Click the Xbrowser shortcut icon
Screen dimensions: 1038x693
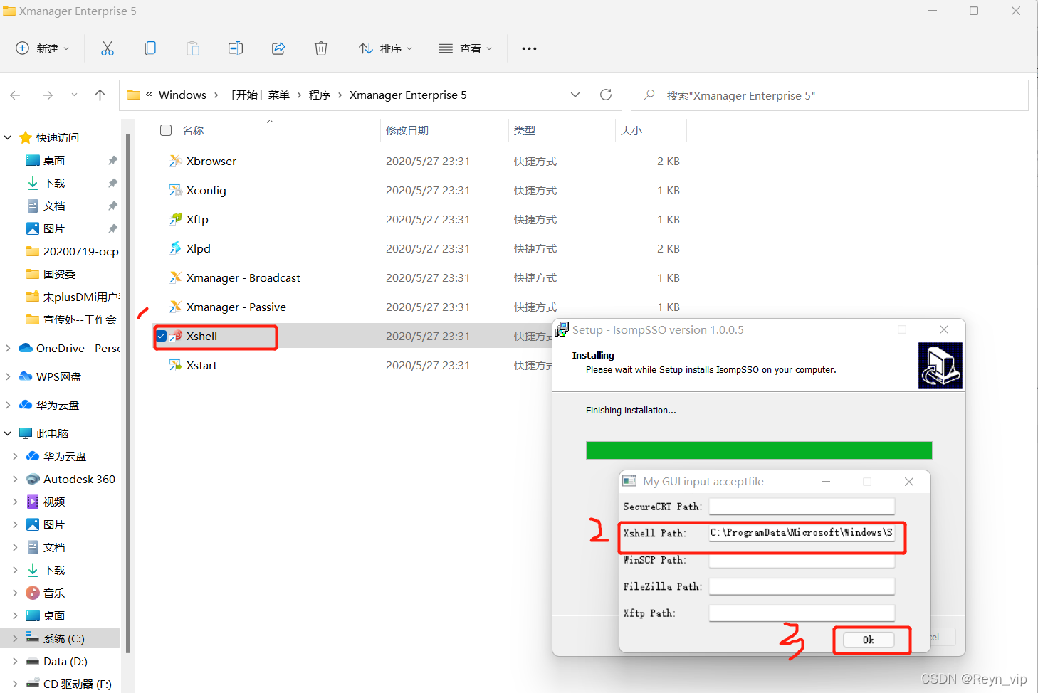click(x=175, y=161)
